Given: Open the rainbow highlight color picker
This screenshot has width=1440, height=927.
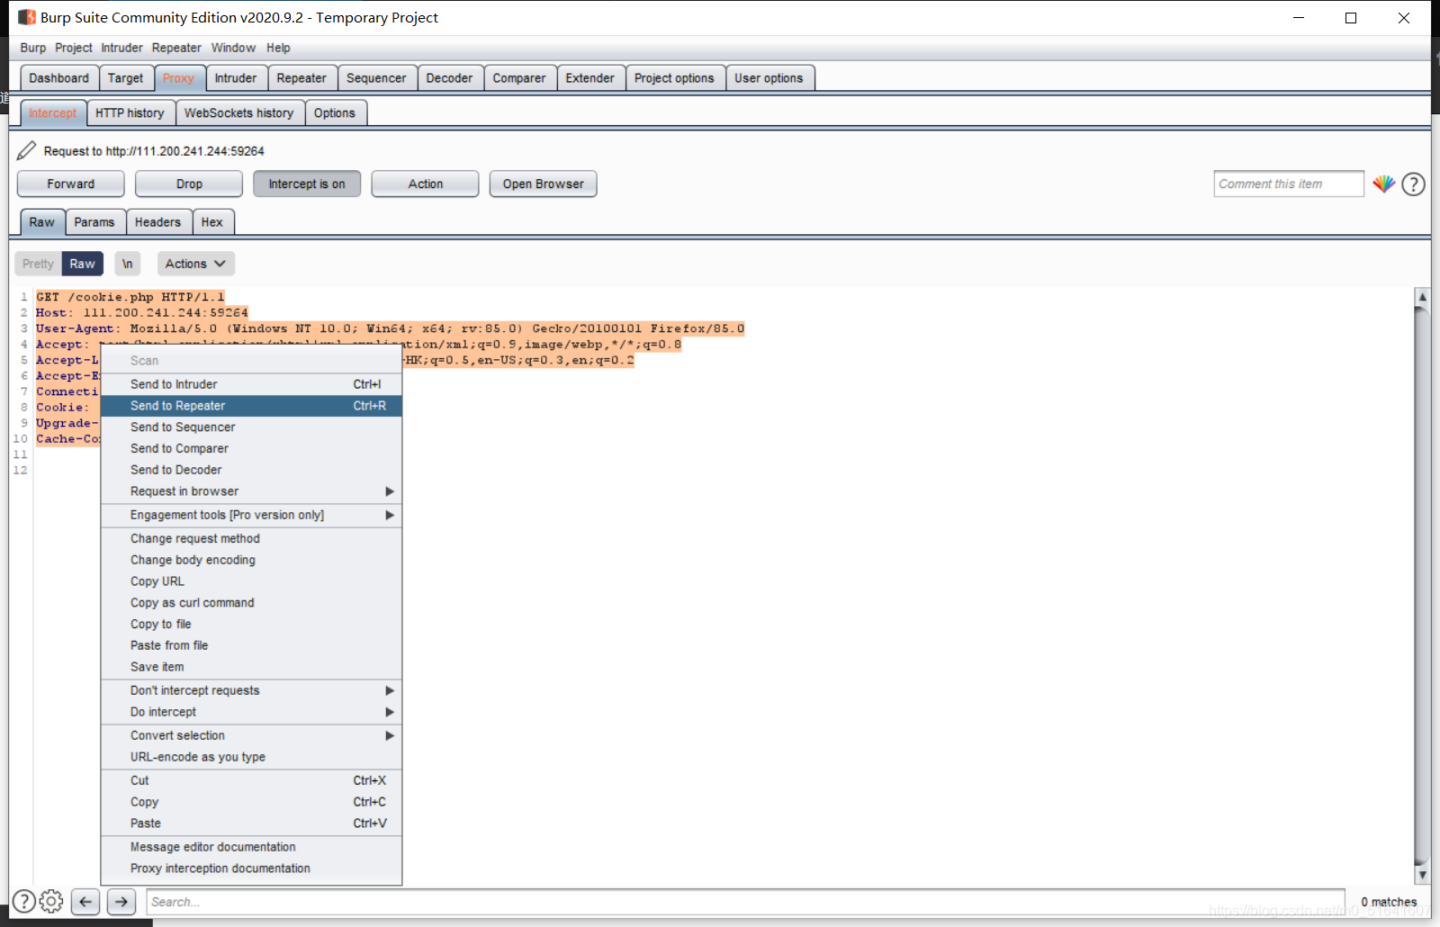Looking at the screenshot, I should pyautogui.click(x=1383, y=184).
